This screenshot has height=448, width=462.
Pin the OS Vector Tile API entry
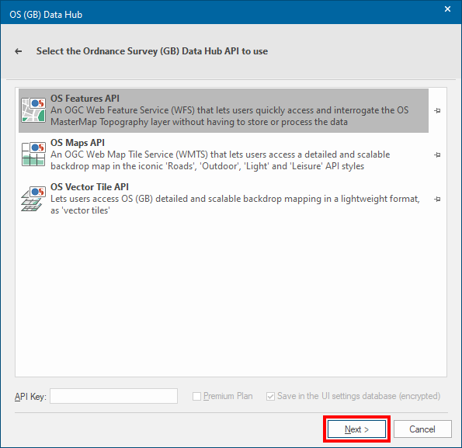pos(437,199)
